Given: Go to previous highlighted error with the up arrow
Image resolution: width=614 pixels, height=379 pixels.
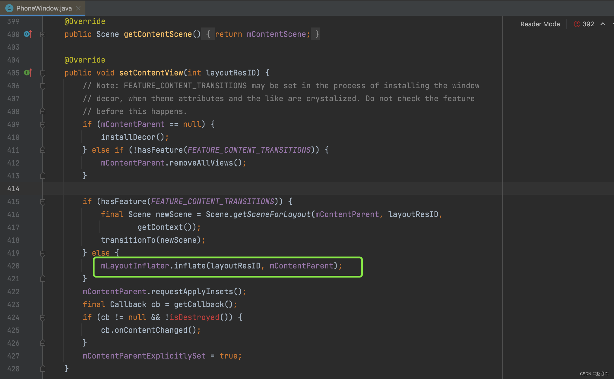Looking at the screenshot, I should coord(603,24).
